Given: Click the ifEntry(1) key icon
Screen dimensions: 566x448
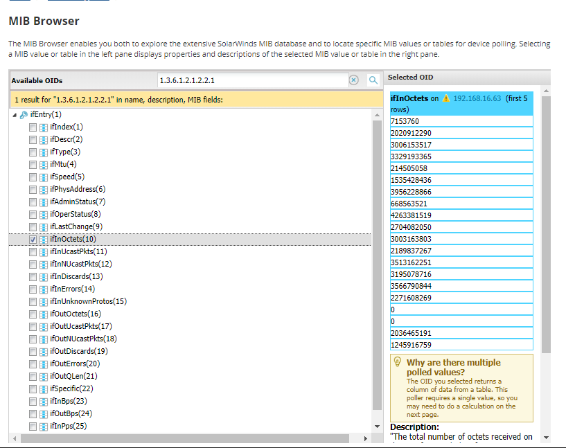Looking at the screenshot, I should coord(24,115).
